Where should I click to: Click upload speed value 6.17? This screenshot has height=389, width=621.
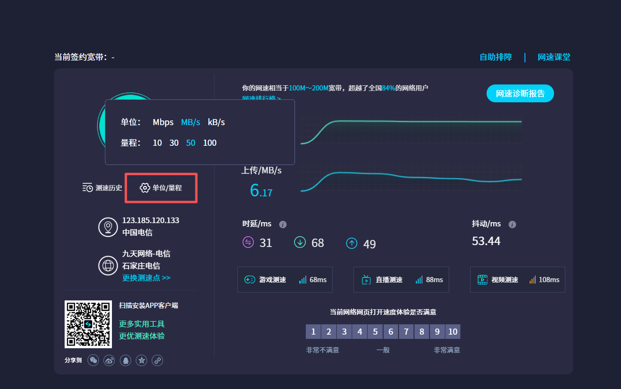(261, 190)
